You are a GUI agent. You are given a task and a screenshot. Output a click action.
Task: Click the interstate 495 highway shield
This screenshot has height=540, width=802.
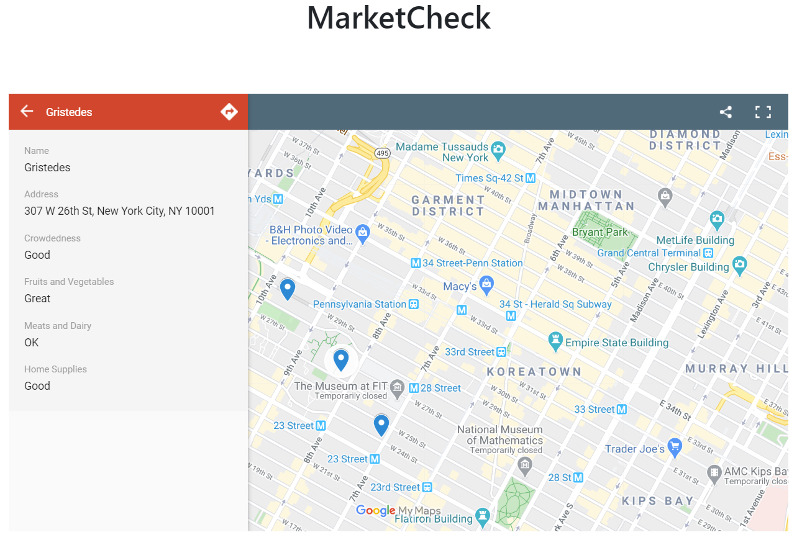[381, 153]
